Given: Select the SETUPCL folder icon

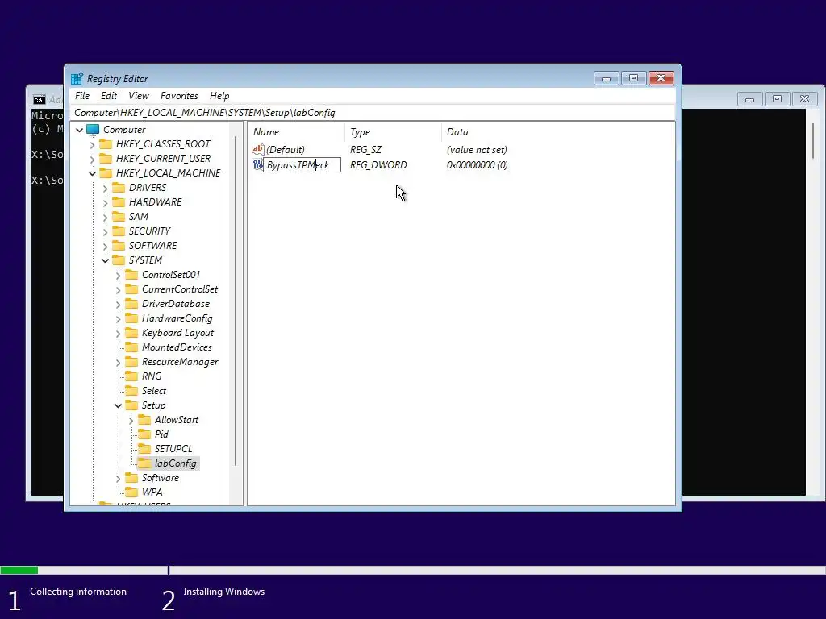Looking at the screenshot, I should pos(144,449).
